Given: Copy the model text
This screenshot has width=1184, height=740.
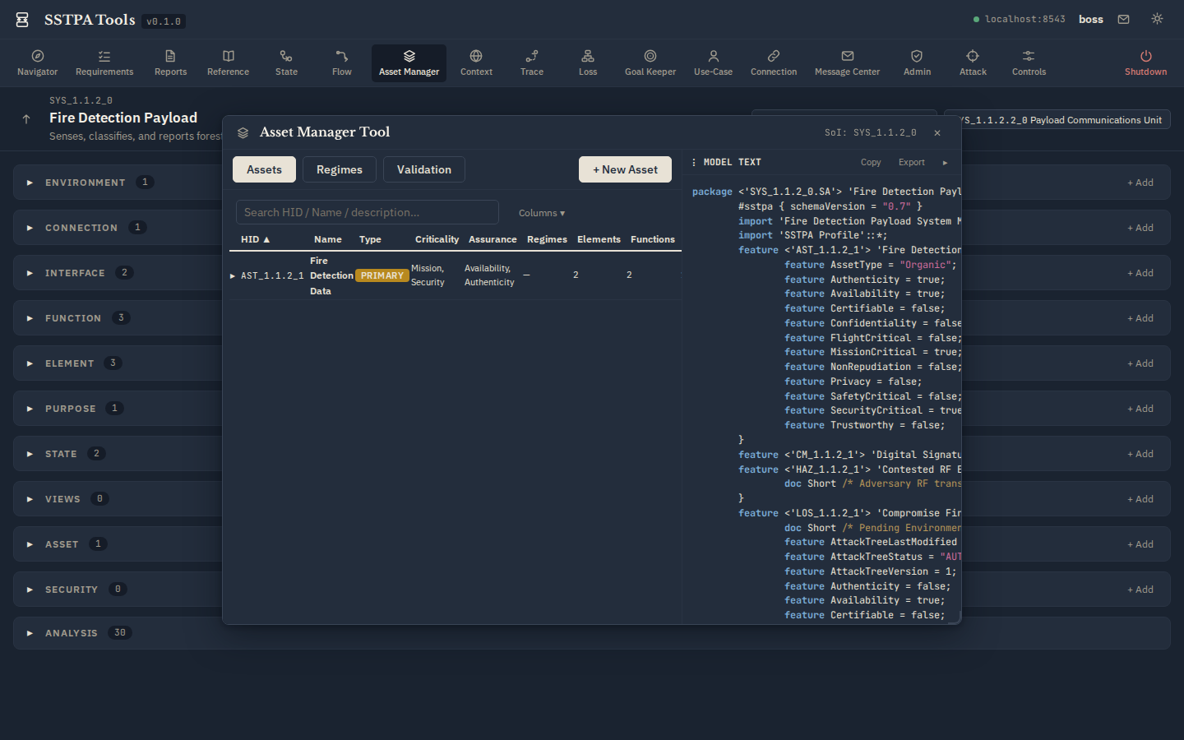Looking at the screenshot, I should click(x=871, y=162).
